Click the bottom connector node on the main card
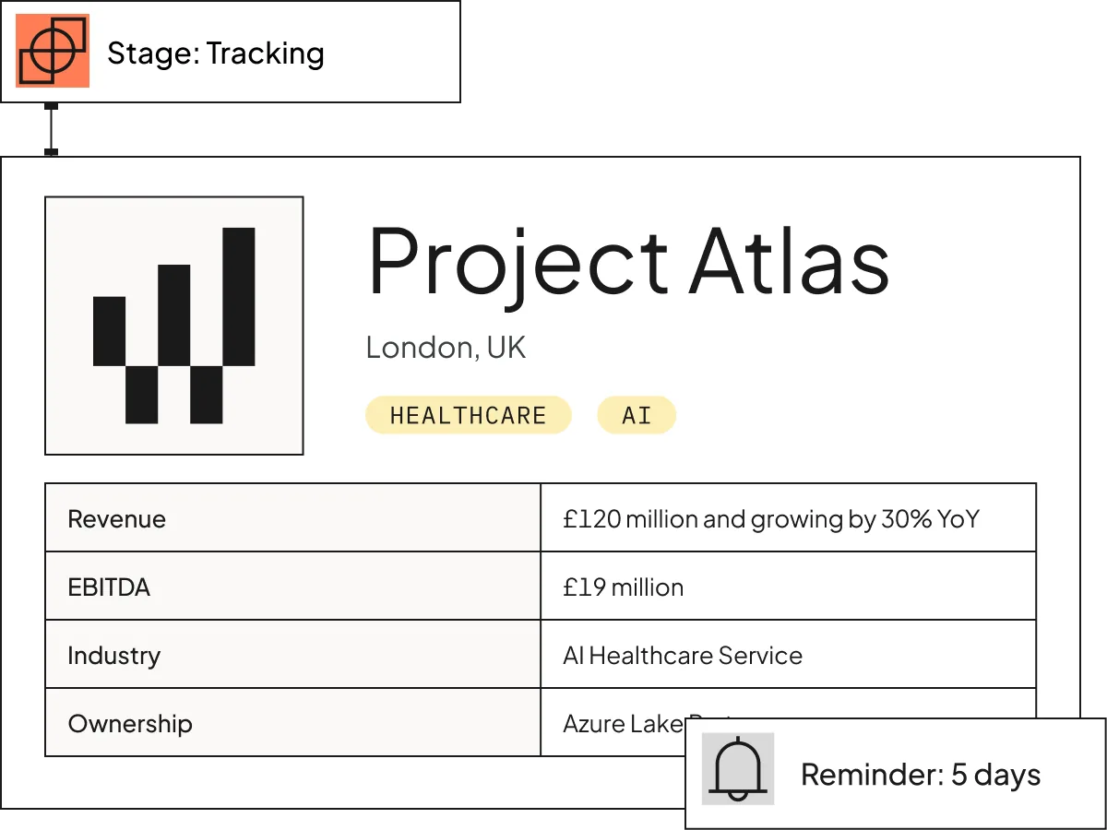Image resolution: width=1107 pixels, height=830 pixels. 52,152
